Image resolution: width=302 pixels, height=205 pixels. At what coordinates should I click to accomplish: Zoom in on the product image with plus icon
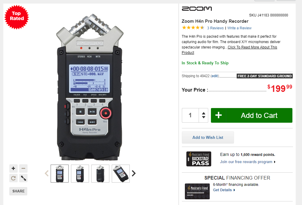[x=13, y=168]
